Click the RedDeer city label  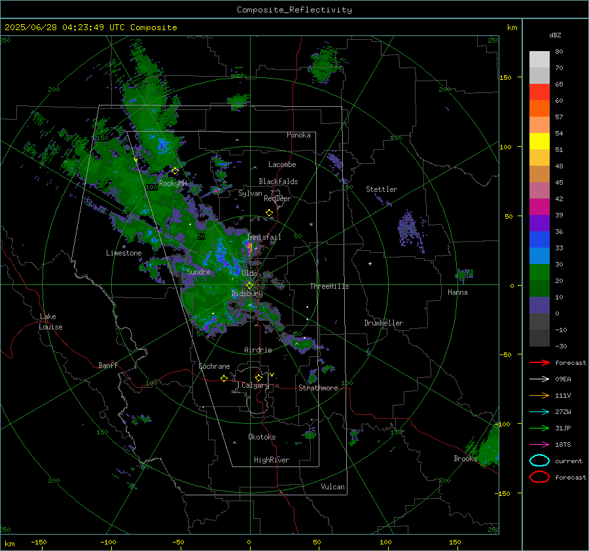click(277, 199)
